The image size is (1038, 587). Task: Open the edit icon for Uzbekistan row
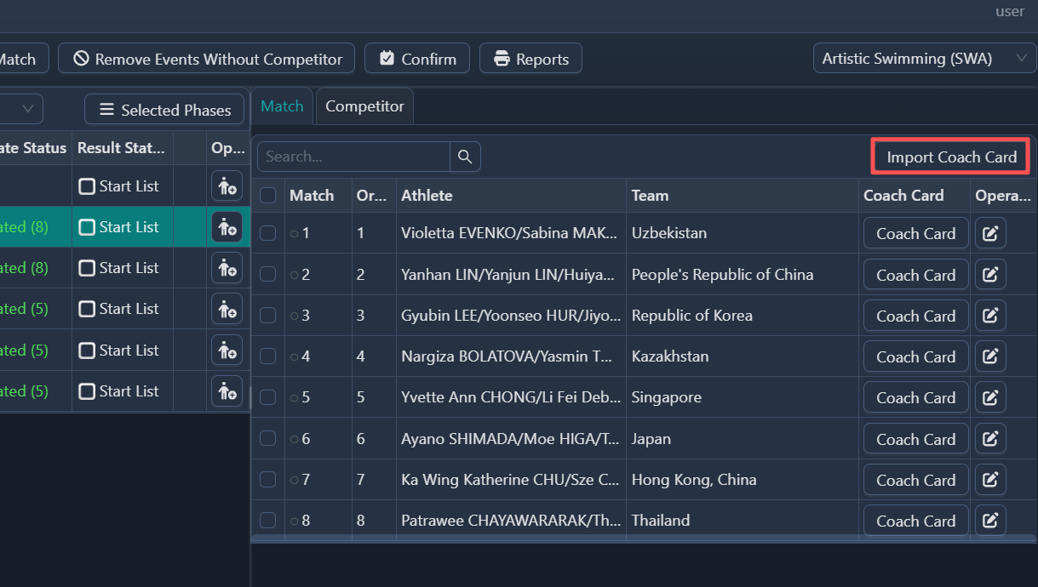pos(990,233)
